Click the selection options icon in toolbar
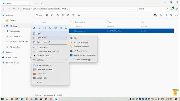 (x=156, y=15)
